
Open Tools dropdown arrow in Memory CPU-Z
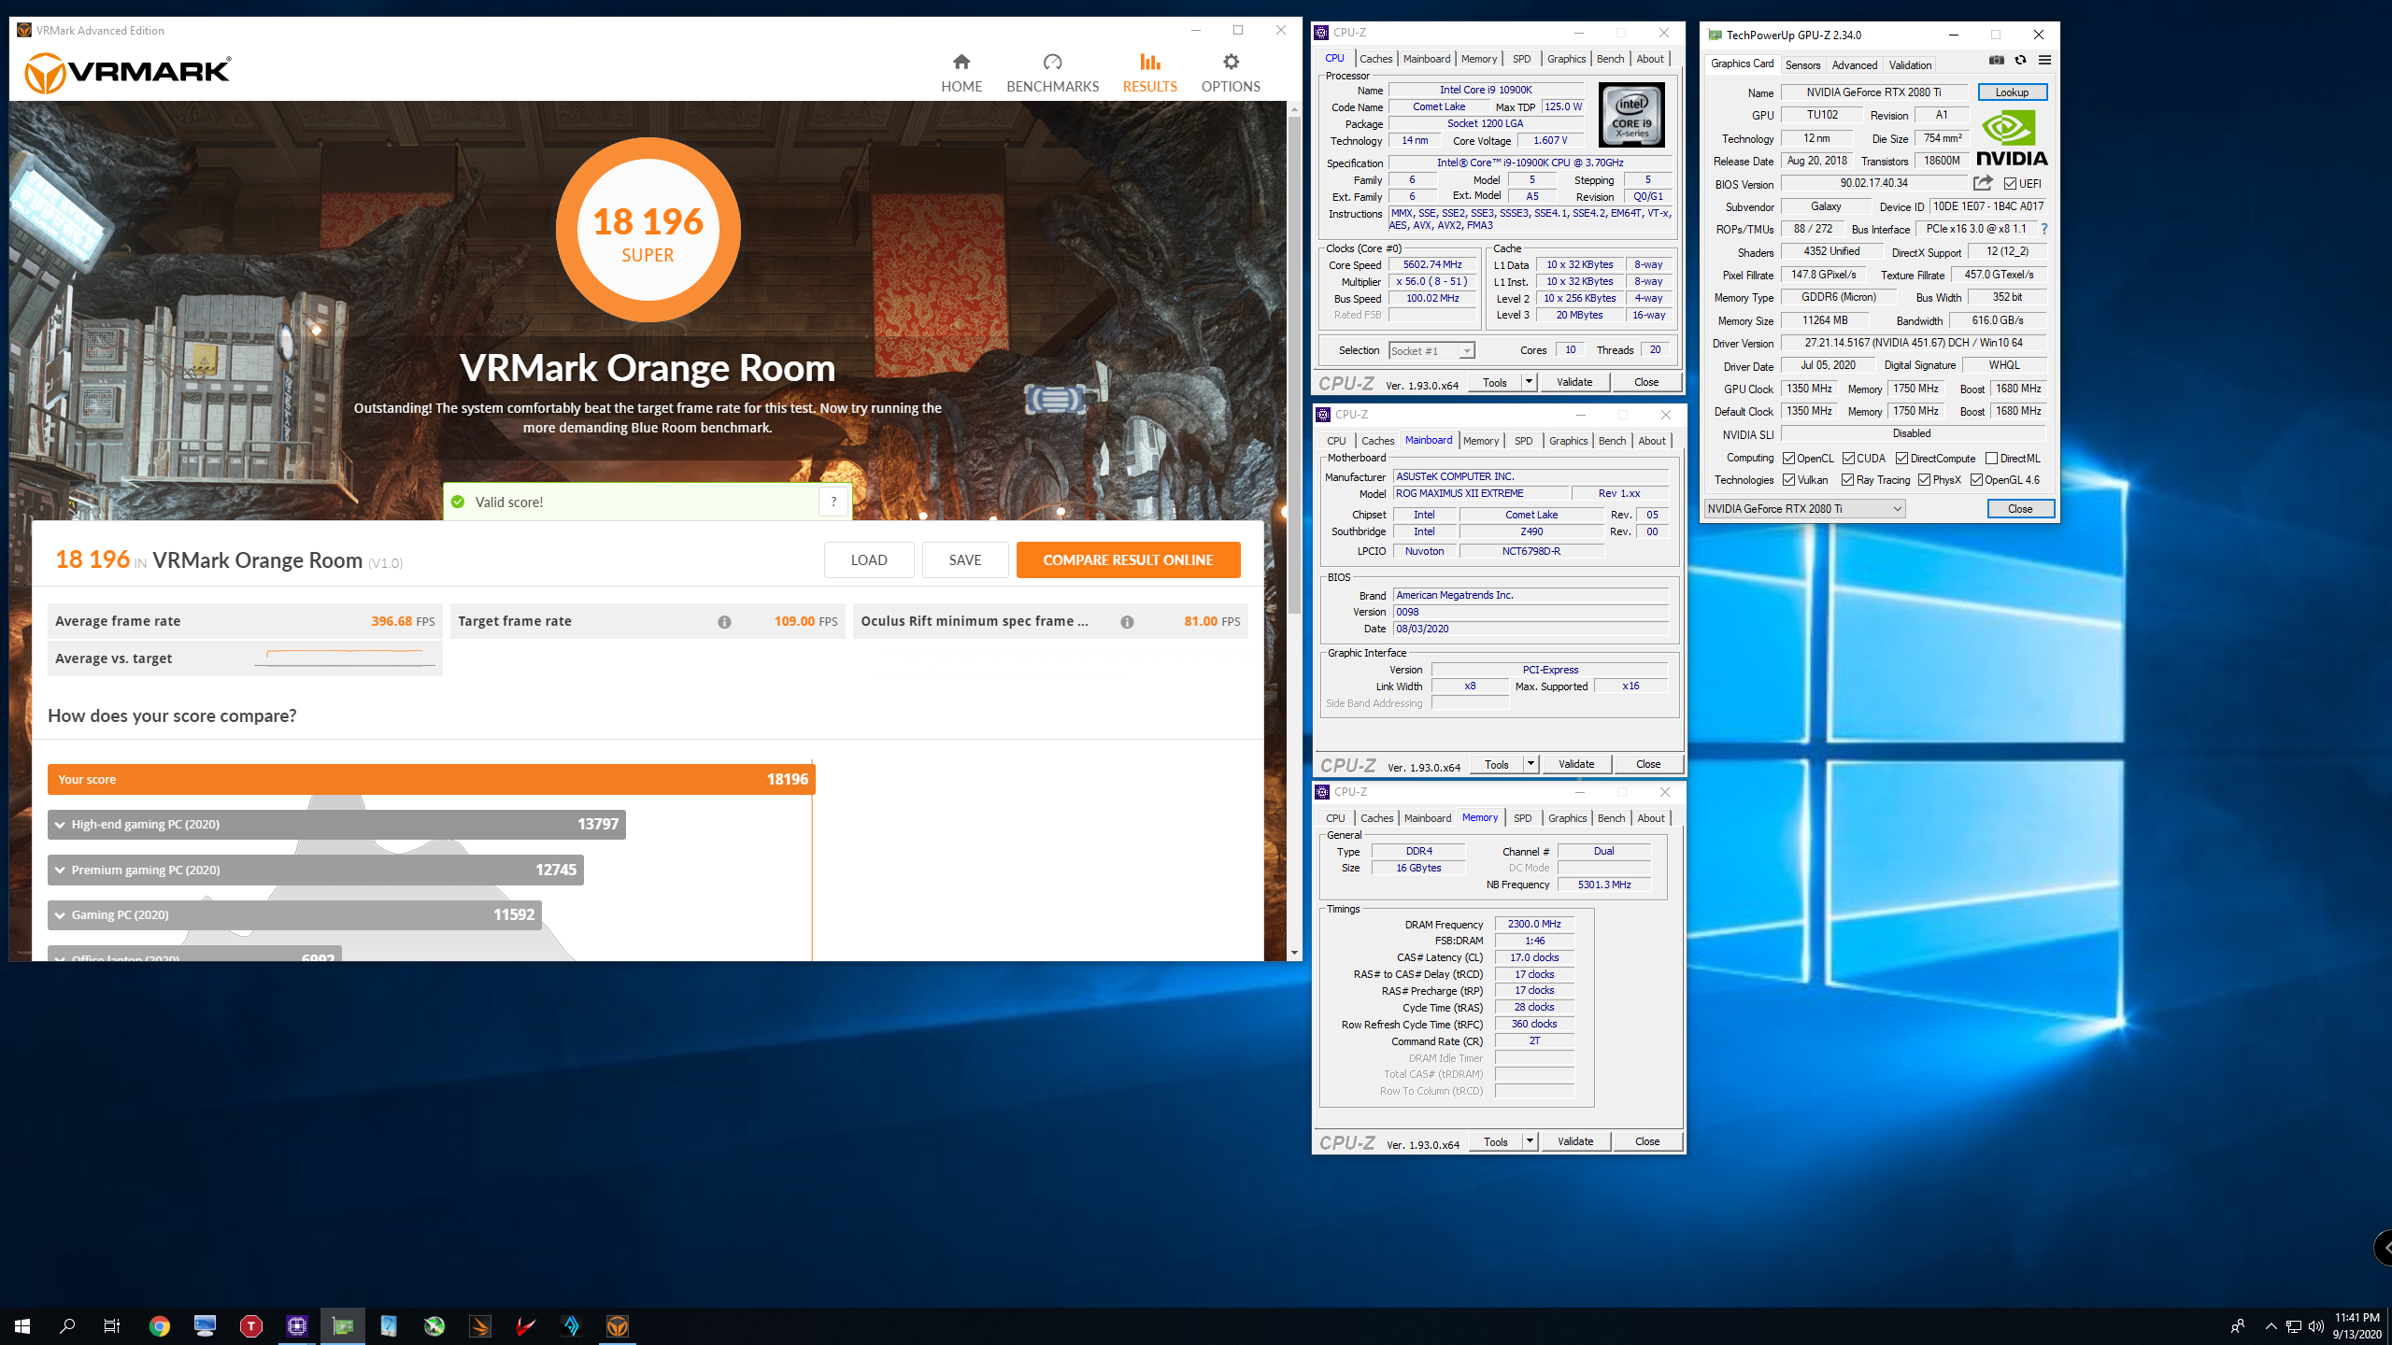tap(1530, 1141)
